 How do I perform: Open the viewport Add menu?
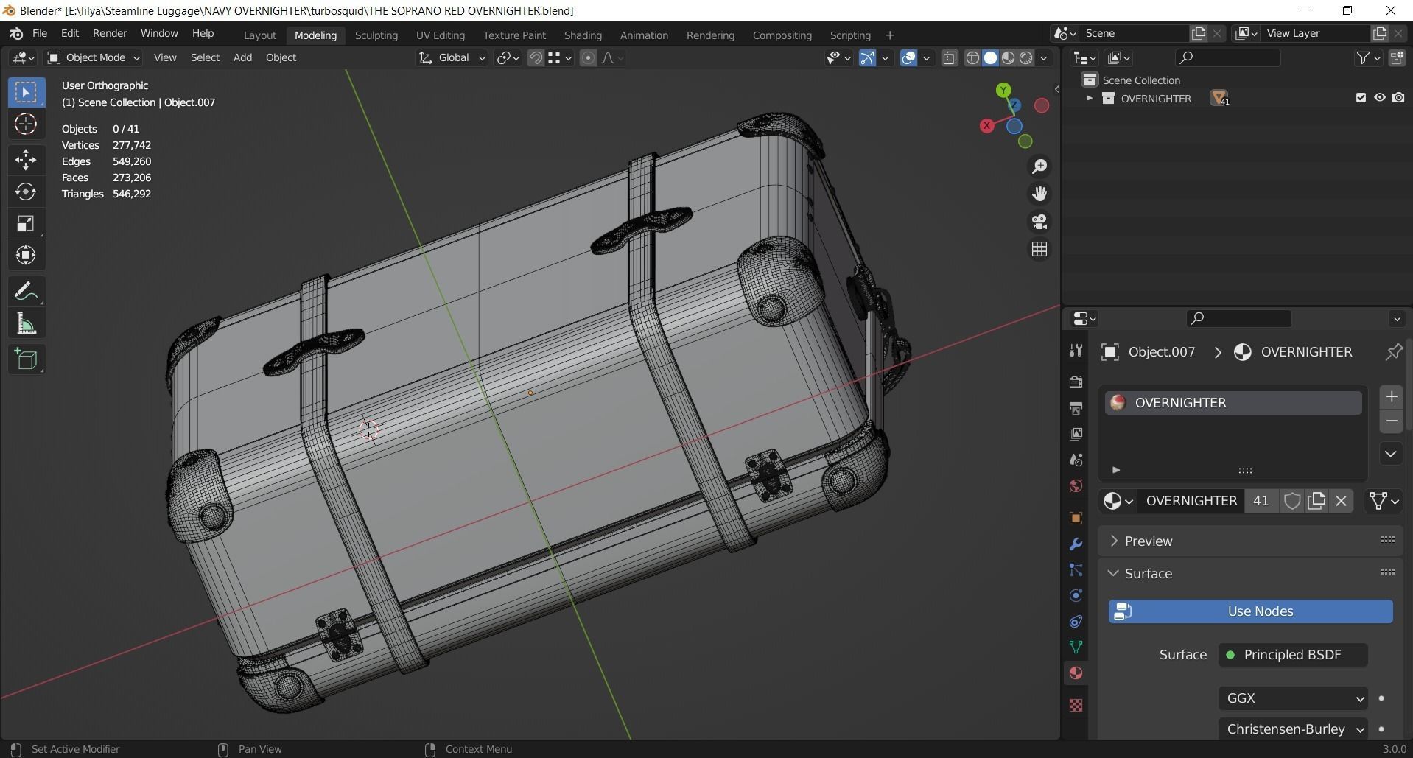(242, 57)
